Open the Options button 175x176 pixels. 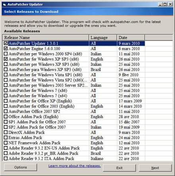20,167
